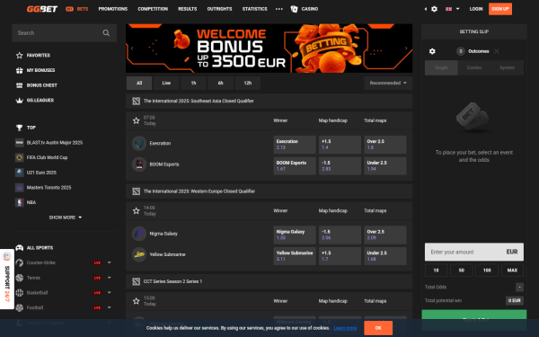The image size is (539, 337).
Task: Click Yellow Submarine team logo
Action: 139,255
